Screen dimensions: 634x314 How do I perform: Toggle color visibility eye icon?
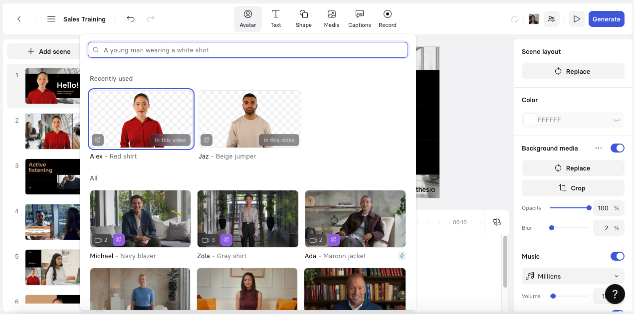tap(616, 120)
